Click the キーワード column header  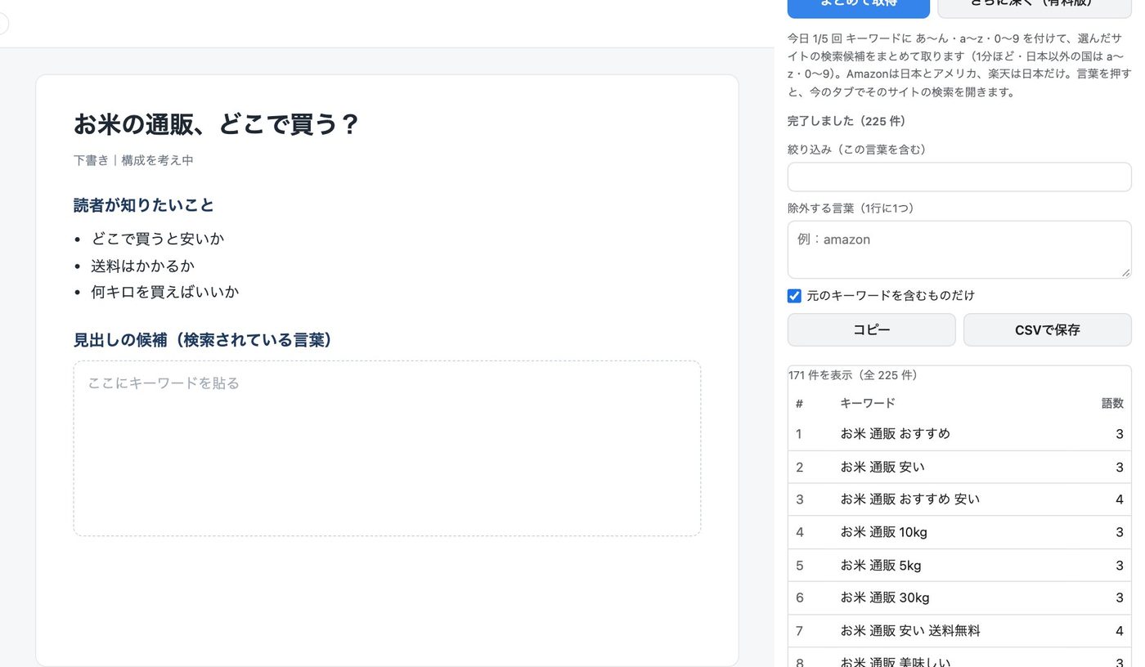point(868,403)
